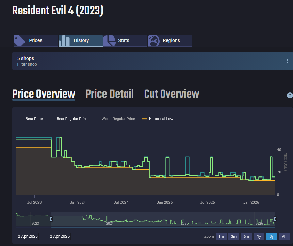293x246 pixels.
Task: Switch to Cut Overview view
Action: 172,94
